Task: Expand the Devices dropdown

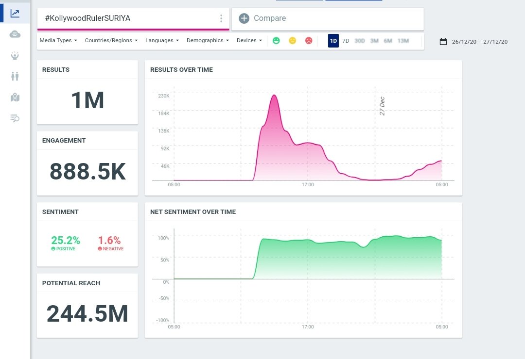Action: 249,40
